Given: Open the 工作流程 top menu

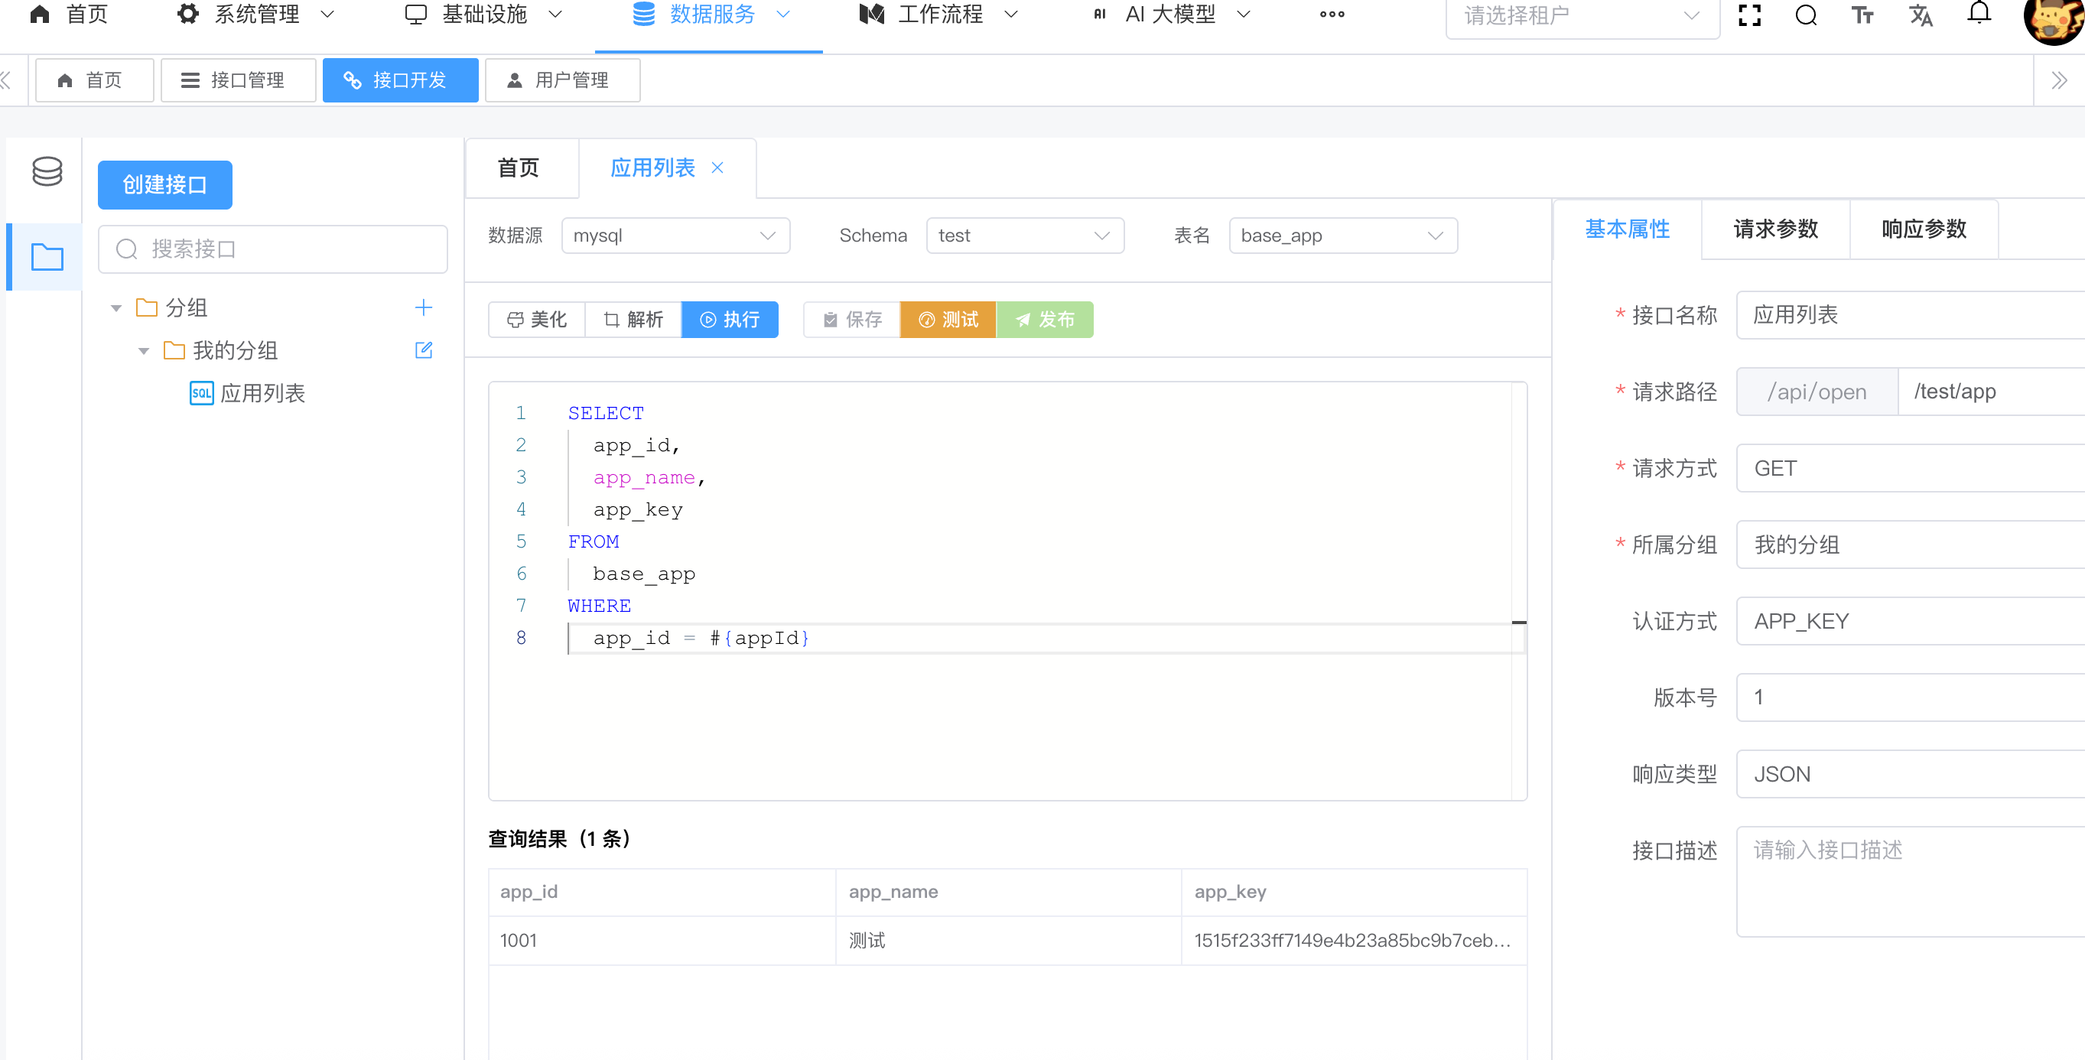Looking at the screenshot, I should (939, 15).
